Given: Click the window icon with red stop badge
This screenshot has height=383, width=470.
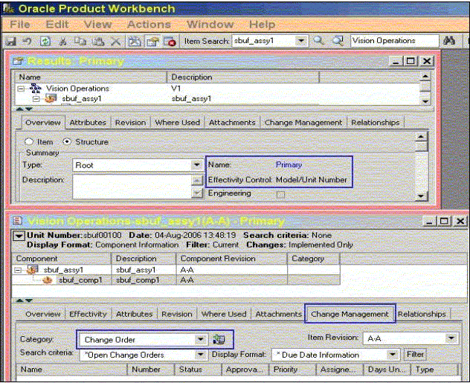Looking at the screenshot, I should 170,41.
